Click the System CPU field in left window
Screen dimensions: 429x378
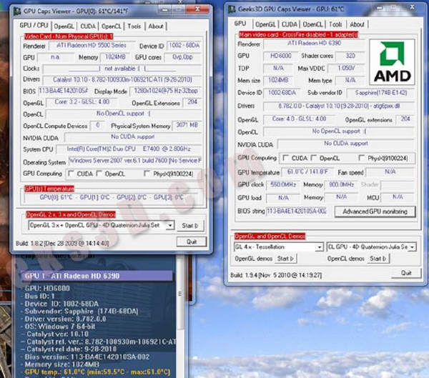point(129,149)
